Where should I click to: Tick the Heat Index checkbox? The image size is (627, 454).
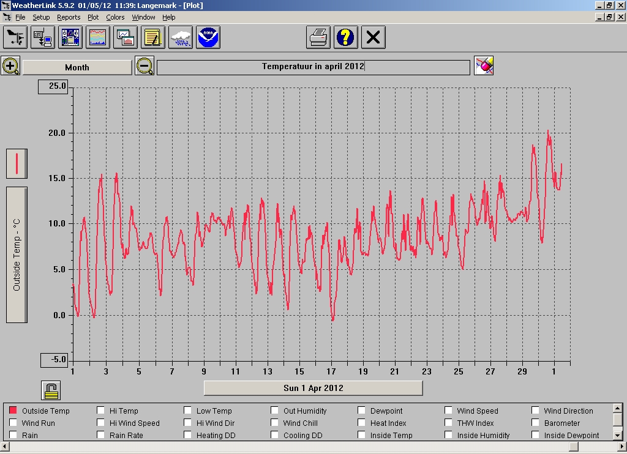click(x=361, y=422)
